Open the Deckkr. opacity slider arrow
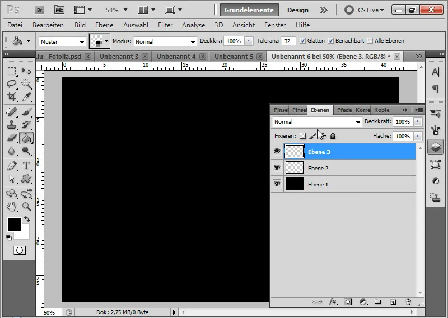 pyautogui.click(x=248, y=41)
